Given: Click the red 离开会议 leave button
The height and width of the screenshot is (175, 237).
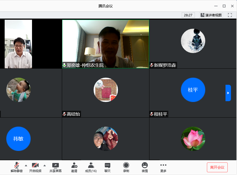Looking at the screenshot, I should [217, 167].
